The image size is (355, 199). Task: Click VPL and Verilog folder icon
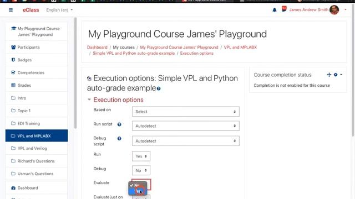point(13,148)
